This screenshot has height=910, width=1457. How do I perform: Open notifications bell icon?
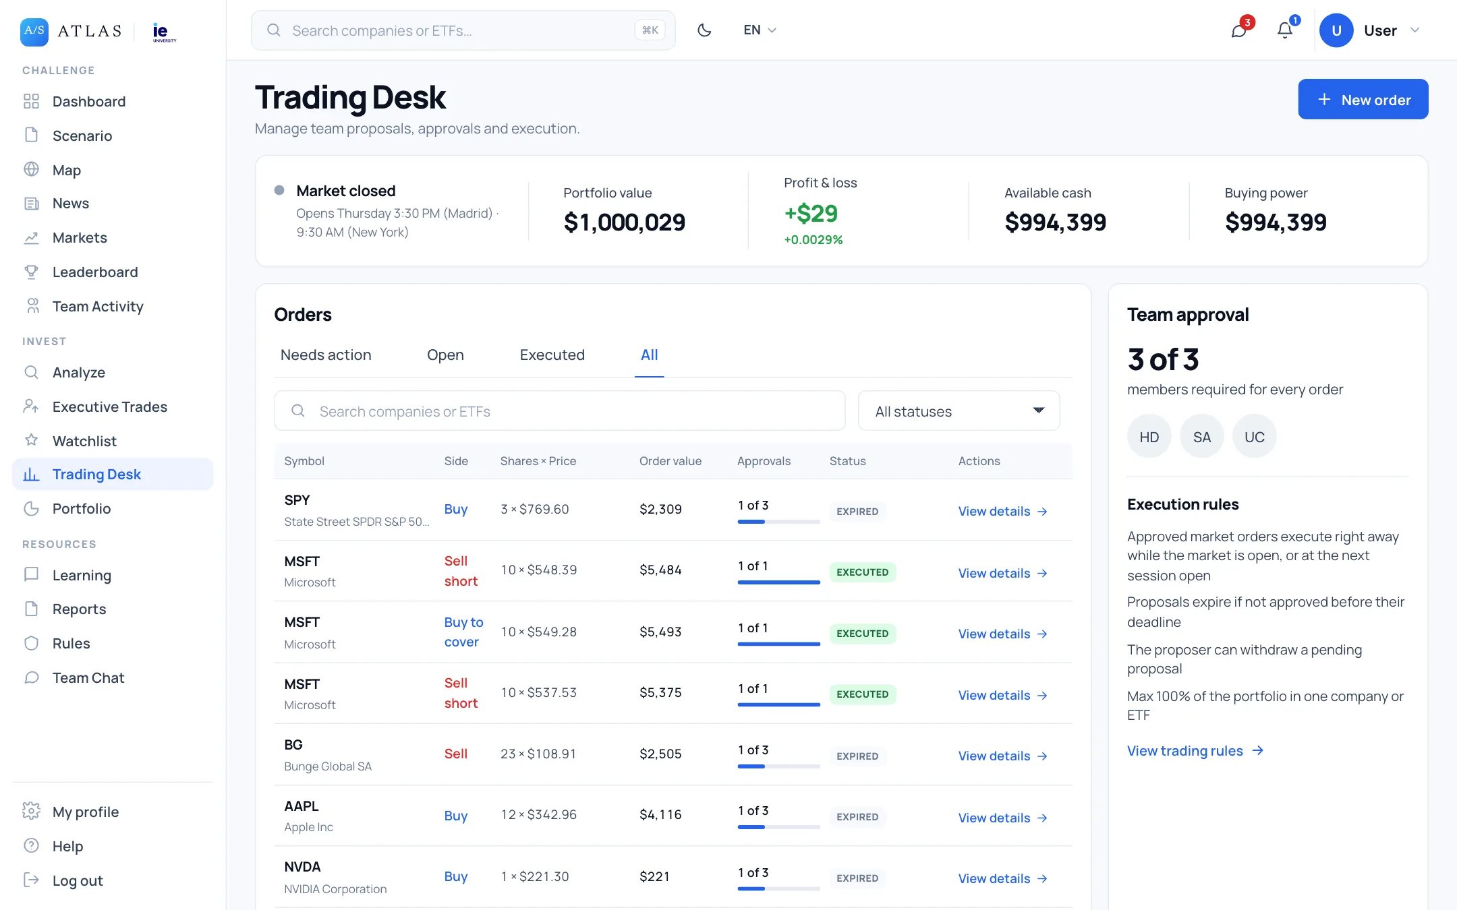[x=1286, y=30]
